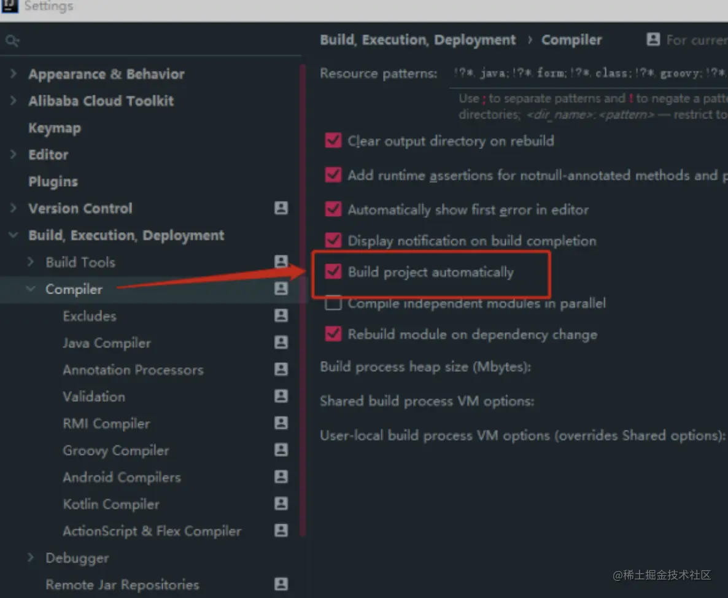Select RMI Compiler settings

(x=106, y=424)
